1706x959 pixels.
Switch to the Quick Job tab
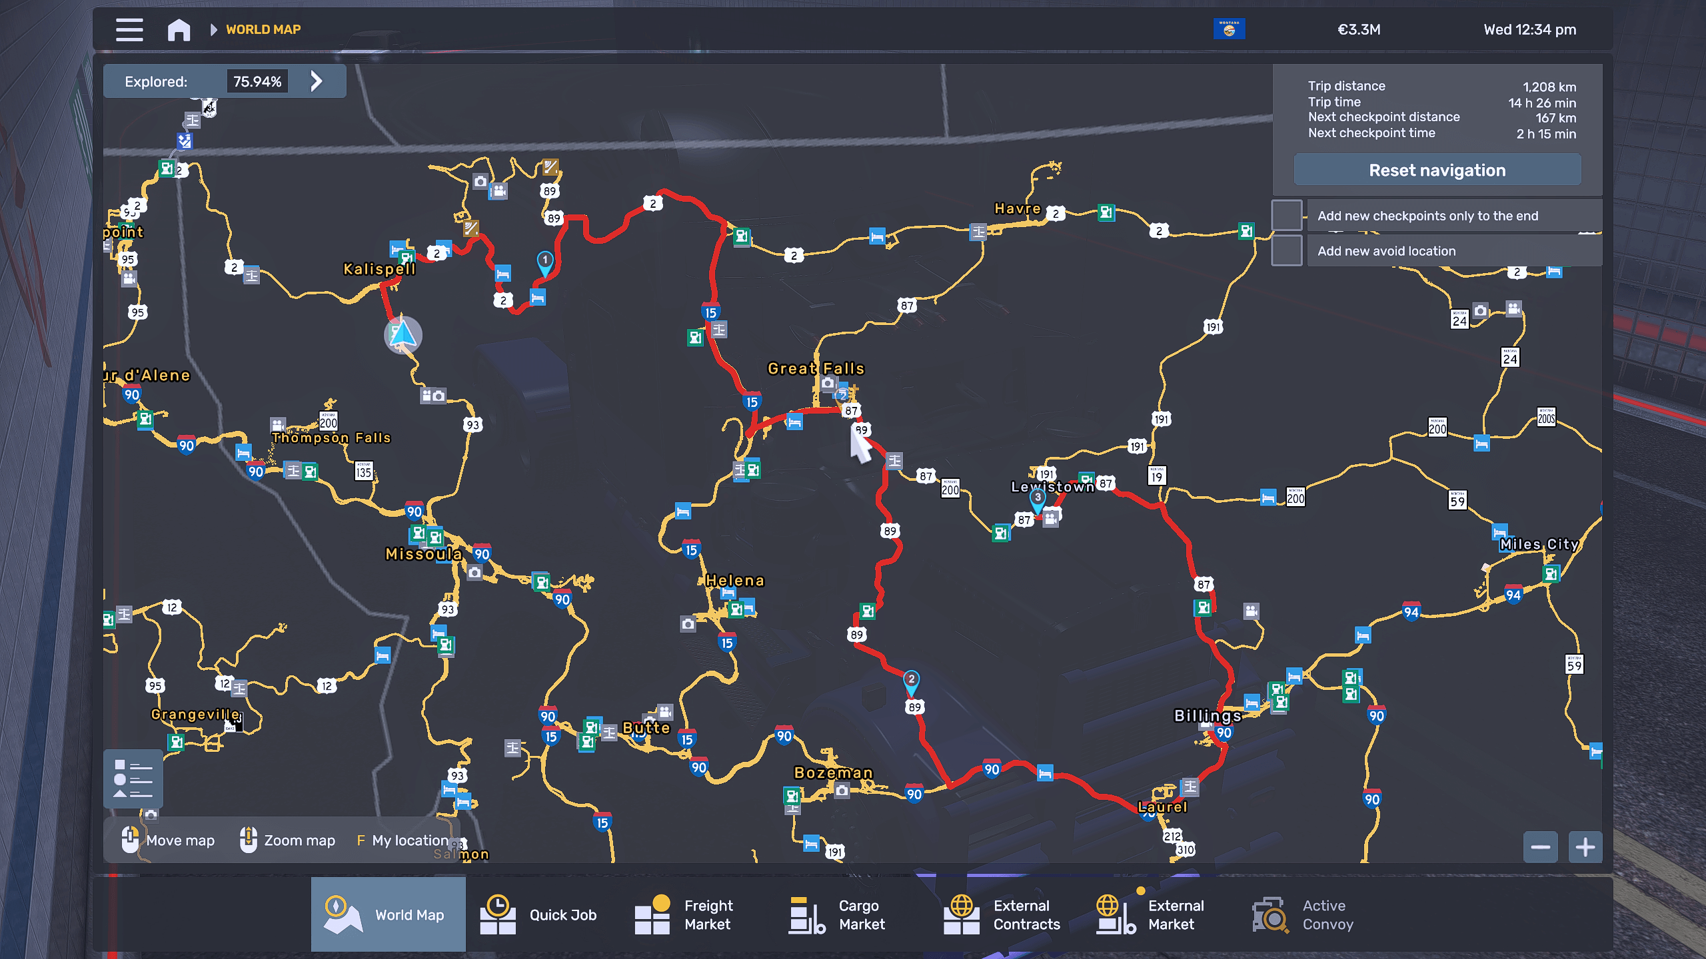[538, 914]
